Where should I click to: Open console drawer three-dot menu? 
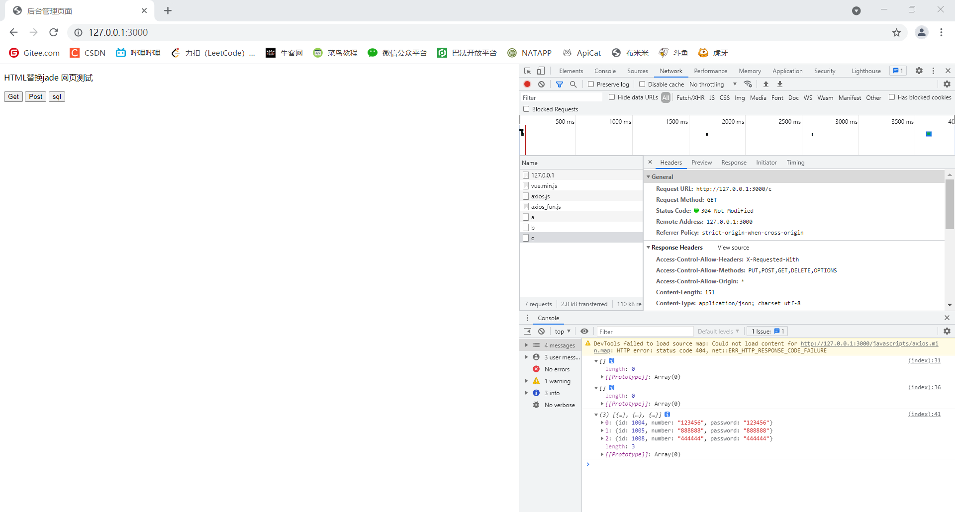click(528, 318)
